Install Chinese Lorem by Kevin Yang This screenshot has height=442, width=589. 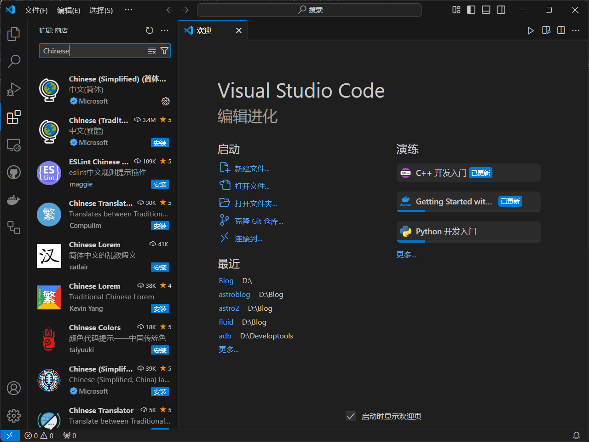pyautogui.click(x=160, y=309)
